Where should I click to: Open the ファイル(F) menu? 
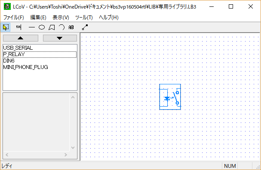pos(14,18)
